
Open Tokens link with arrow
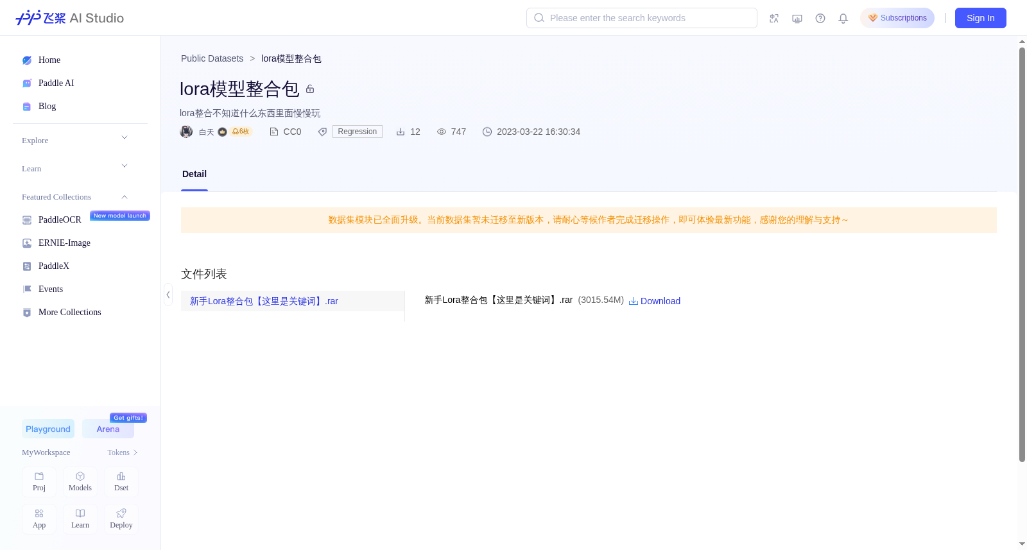pos(123,452)
